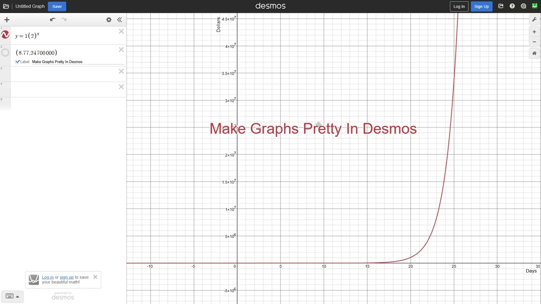Delete expression 1 with its X
This screenshot has width=541, height=304.
[121, 31]
